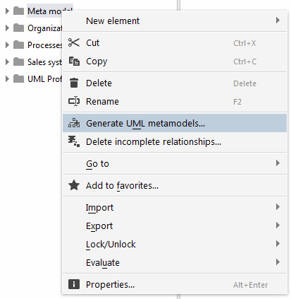
Task: Click the Sales system folder icon
Action: point(18,61)
